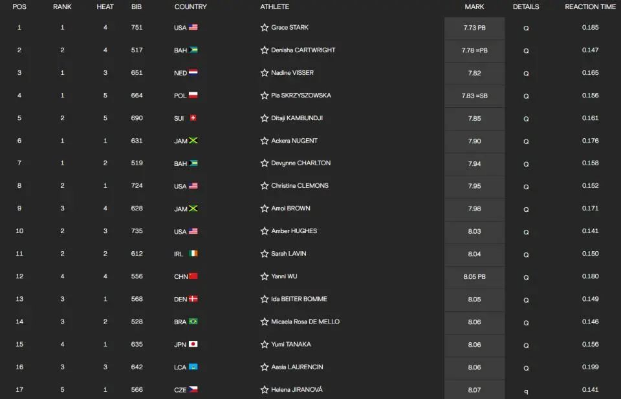The width and height of the screenshot is (621, 399).
Task: Toggle favorite star for Sarah LAVIN
Action: tap(265, 254)
